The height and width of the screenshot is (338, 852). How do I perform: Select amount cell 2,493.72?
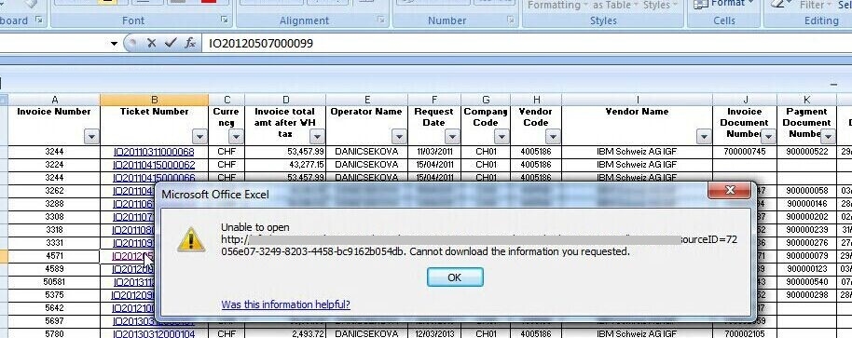pyautogui.click(x=285, y=333)
